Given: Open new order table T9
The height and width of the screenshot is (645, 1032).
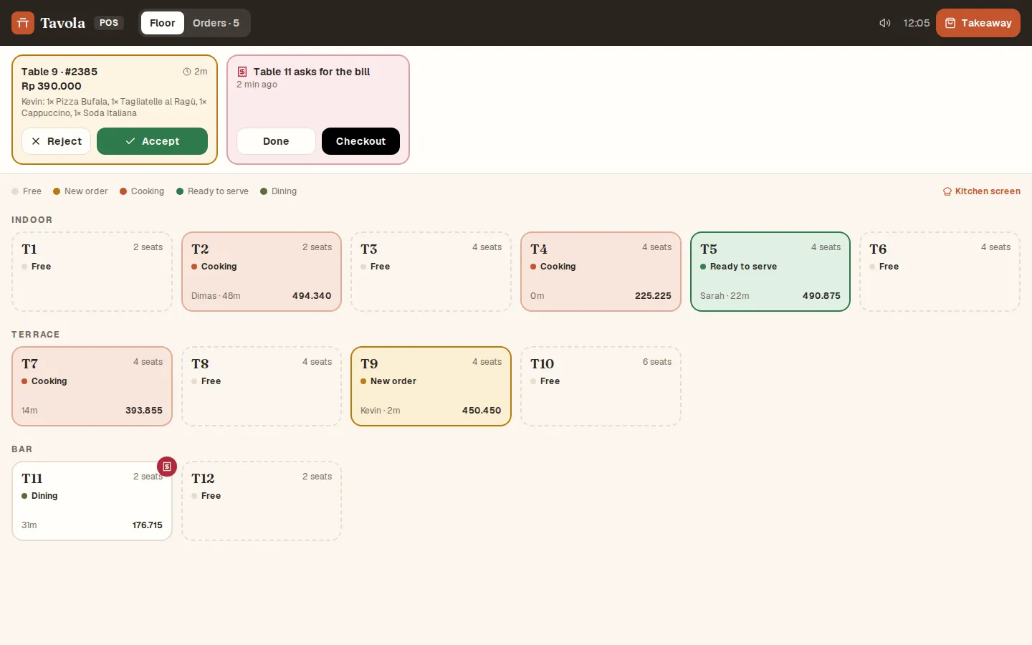Looking at the screenshot, I should [x=431, y=386].
